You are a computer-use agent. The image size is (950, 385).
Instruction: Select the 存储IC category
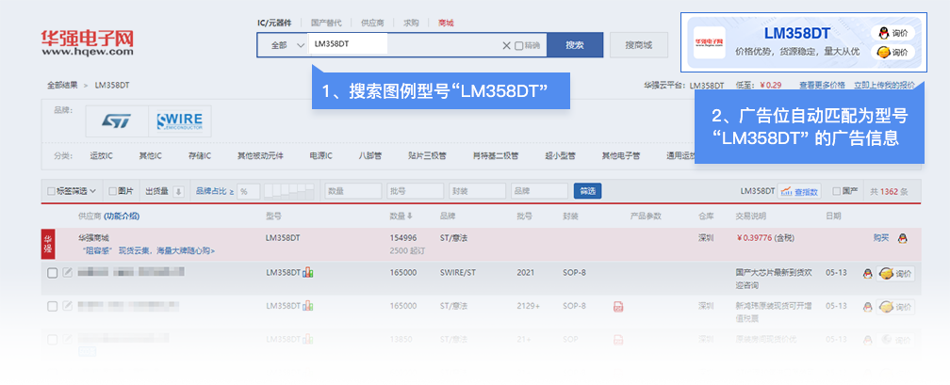pyautogui.click(x=200, y=156)
